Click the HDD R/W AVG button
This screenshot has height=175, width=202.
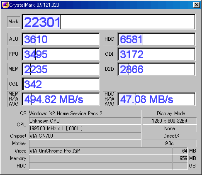coord(109,99)
